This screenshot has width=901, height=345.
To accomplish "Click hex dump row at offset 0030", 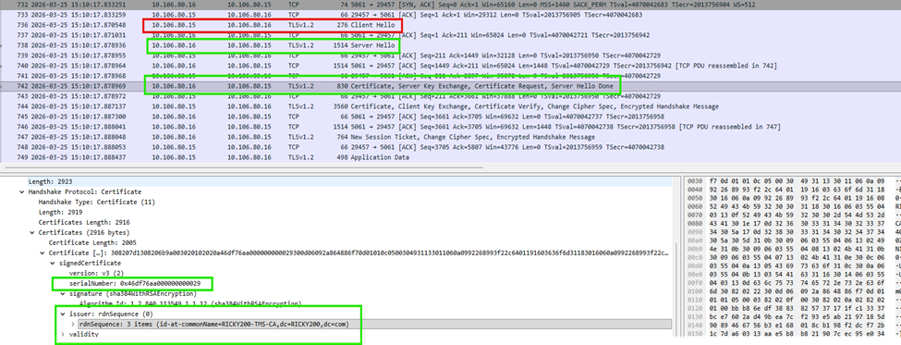I will pyautogui.click(x=794, y=180).
